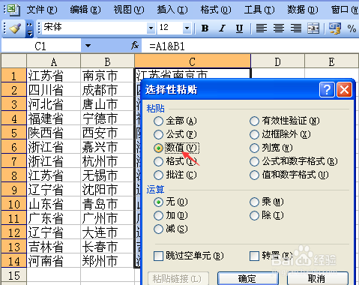Open the font name dropdown for 宋体
This screenshot has width=359, height=285.
point(151,28)
